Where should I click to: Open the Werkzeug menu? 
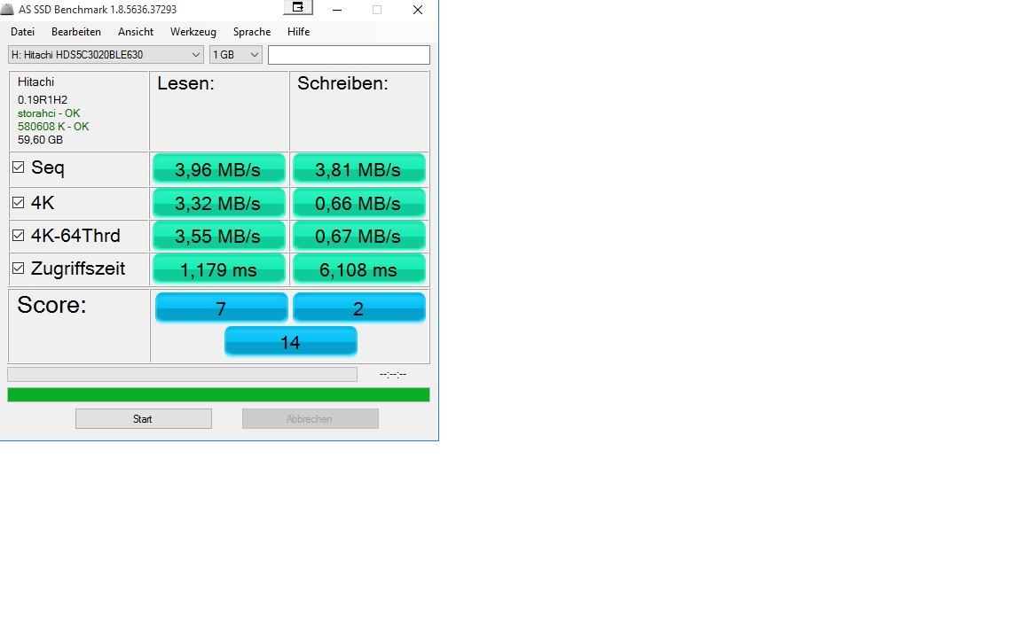coord(193,32)
